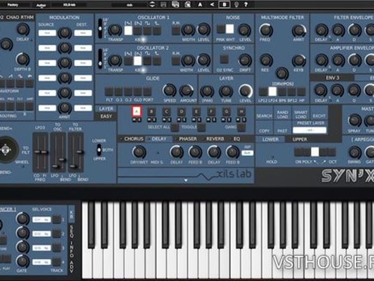Open the XILS-lab category dropdown
This screenshot has width=374, height=281.
click(x=69, y=5)
